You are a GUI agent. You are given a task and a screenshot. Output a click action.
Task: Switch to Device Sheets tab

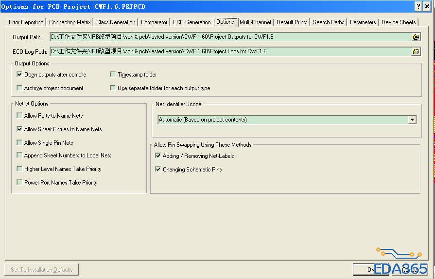pyautogui.click(x=399, y=22)
